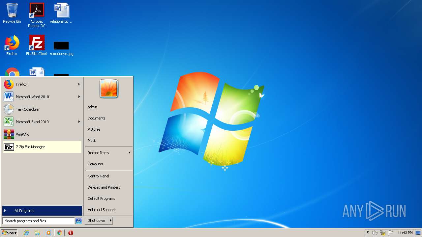This screenshot has width=422, height=237.
Task: Open Opera red icon on taskbar
Action: click(71, 233)
